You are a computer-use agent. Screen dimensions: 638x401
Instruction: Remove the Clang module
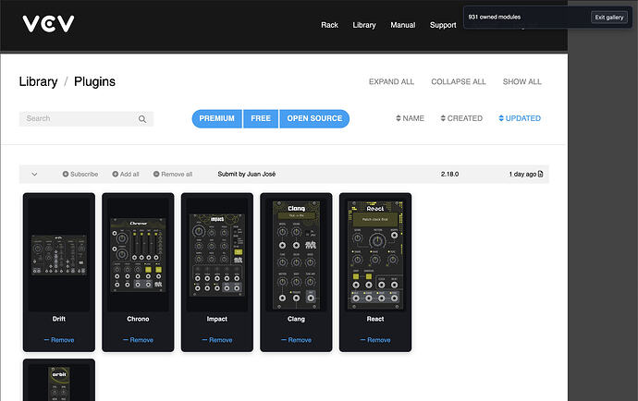coord(296,340)
